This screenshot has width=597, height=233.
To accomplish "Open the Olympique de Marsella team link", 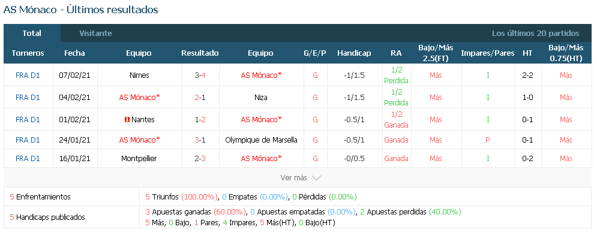I will coord(261,140).
